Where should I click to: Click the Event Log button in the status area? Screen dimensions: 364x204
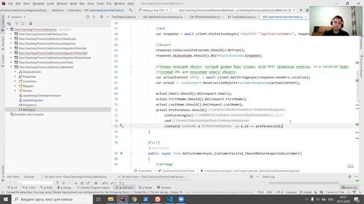tap(349, 188)
